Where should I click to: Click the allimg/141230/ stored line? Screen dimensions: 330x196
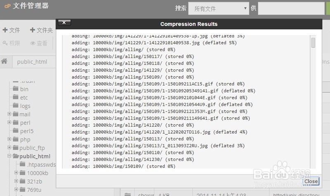point(133,159)
